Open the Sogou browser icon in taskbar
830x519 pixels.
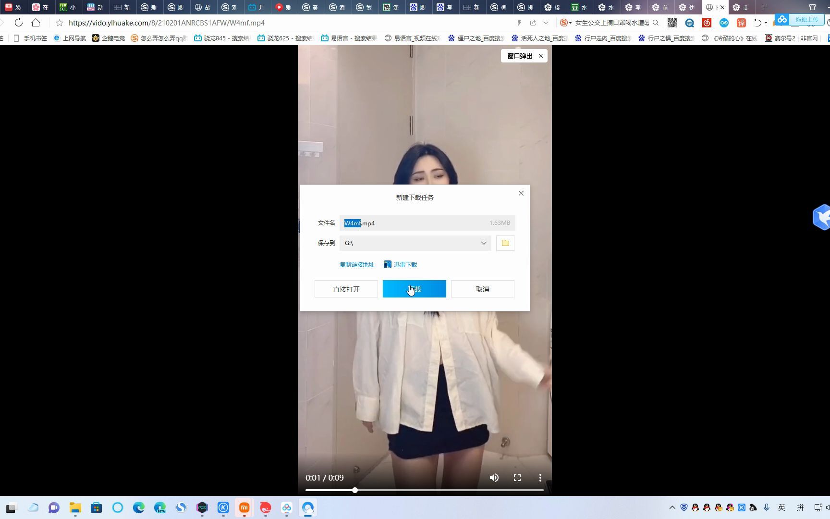click(x=181, y=507)
